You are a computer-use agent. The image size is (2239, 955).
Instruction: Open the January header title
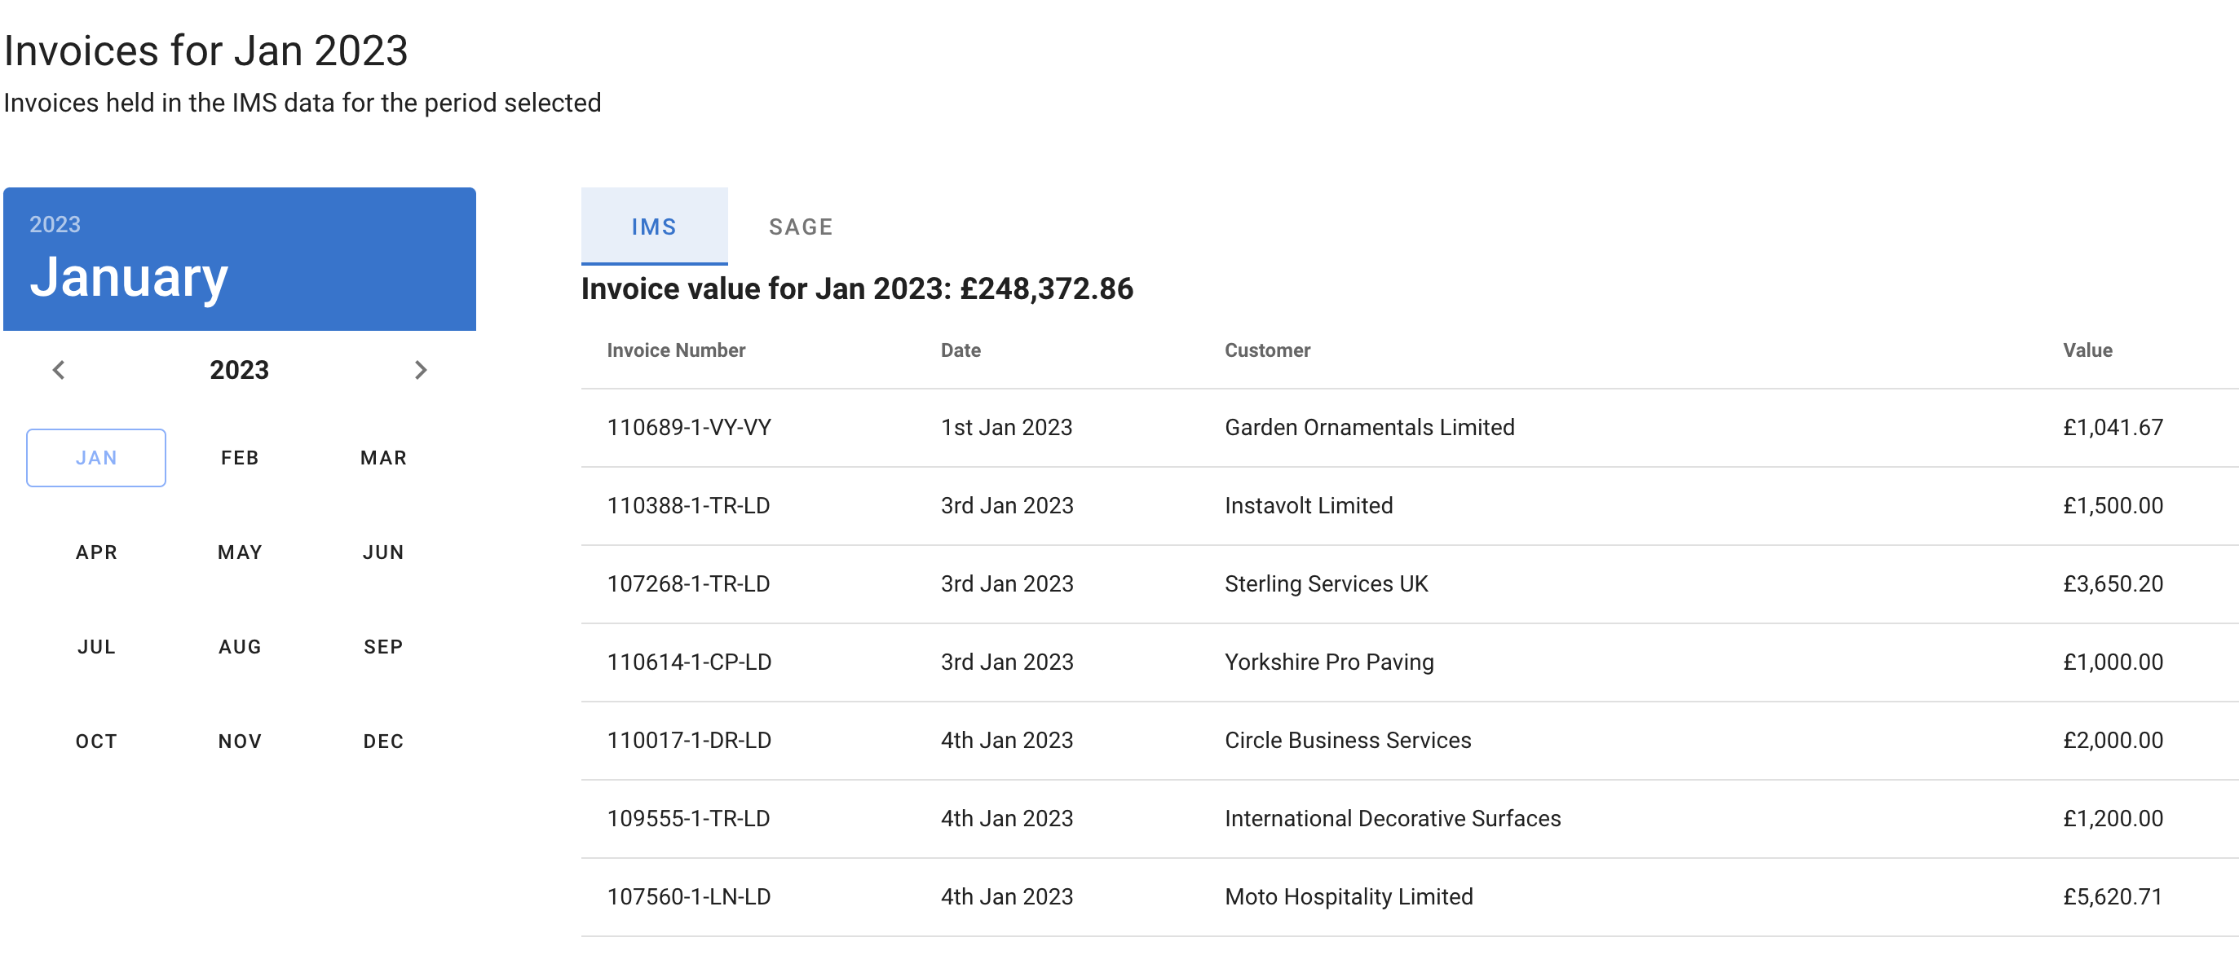pyautogui.click(x=129, y=277)
